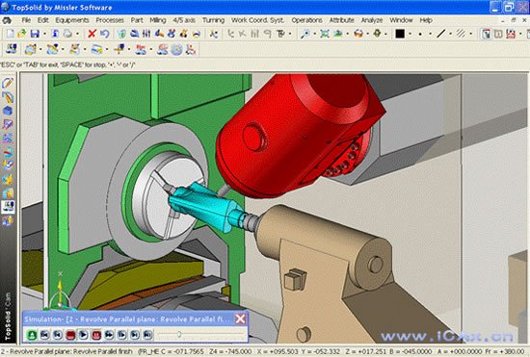Image resolution: width=530 pixels, height=357 pixels.
Task: Save with the blue floppy disk icon
Action: 35,34
